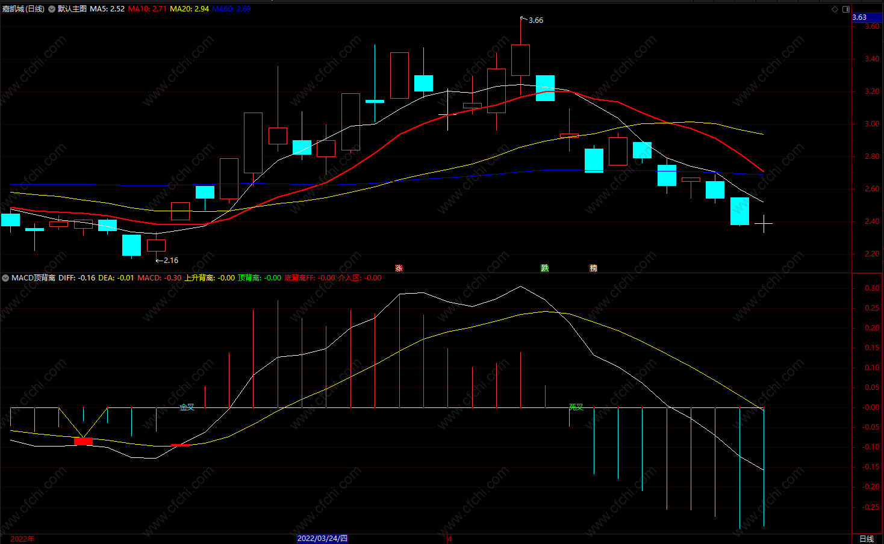Open the main chart indicator dropdown arrow
Viewport: 884px width, 544px height.
(52, 9)
